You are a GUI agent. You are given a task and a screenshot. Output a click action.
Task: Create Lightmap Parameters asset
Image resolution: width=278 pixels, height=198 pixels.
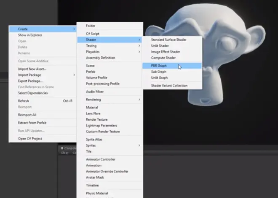point(110,125)
